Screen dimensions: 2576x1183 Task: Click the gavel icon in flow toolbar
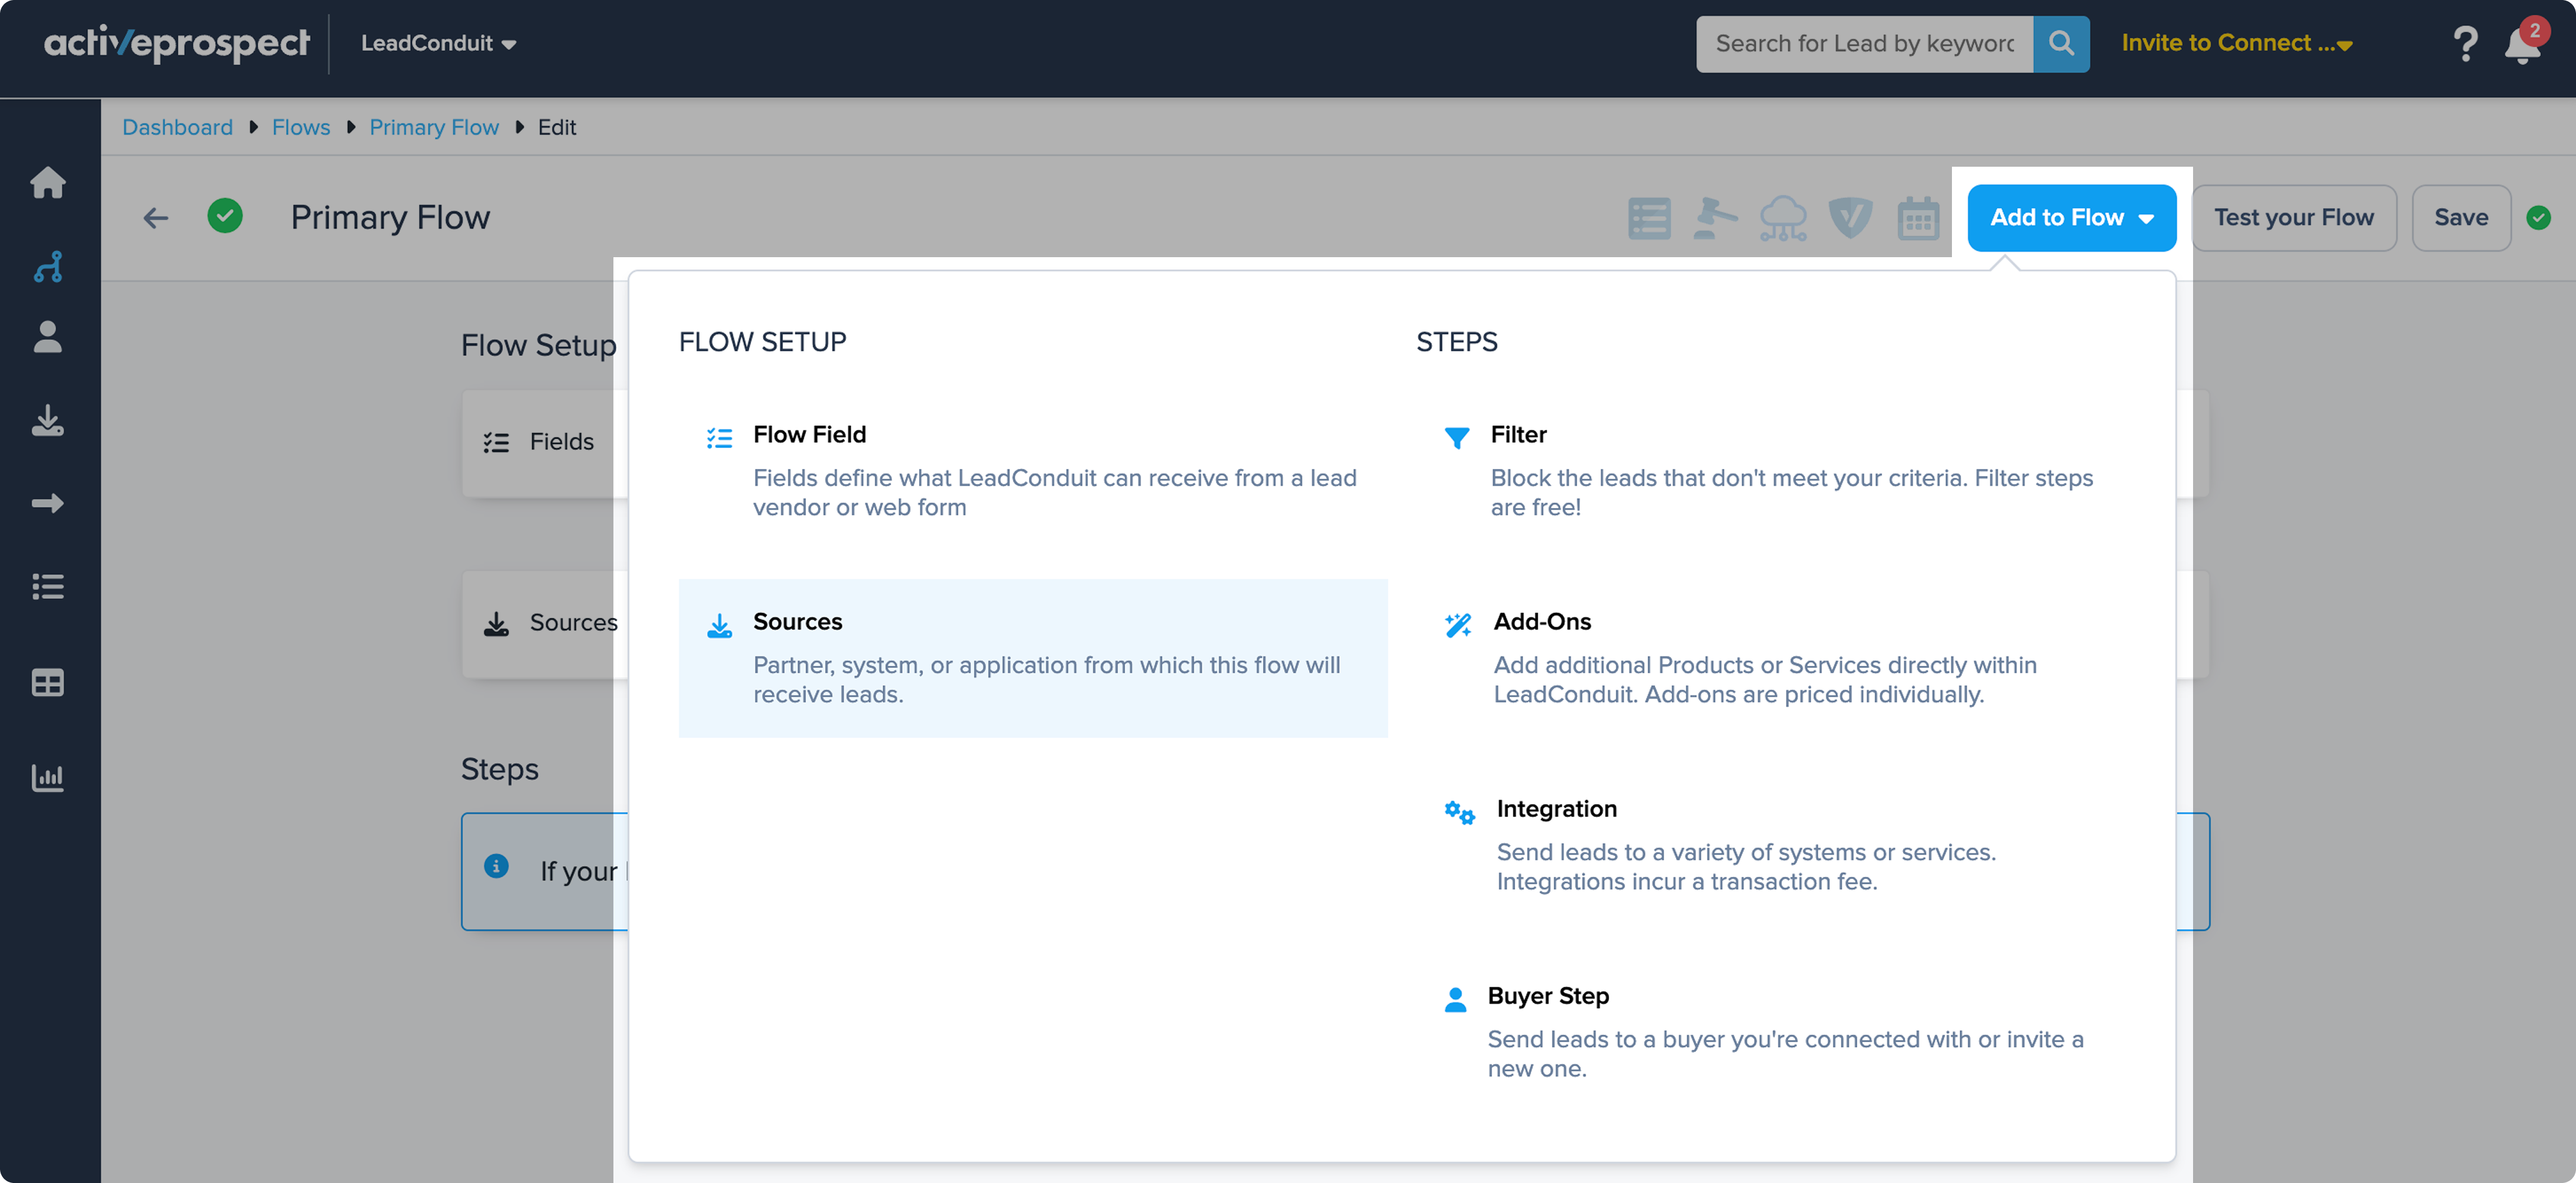1714,218
